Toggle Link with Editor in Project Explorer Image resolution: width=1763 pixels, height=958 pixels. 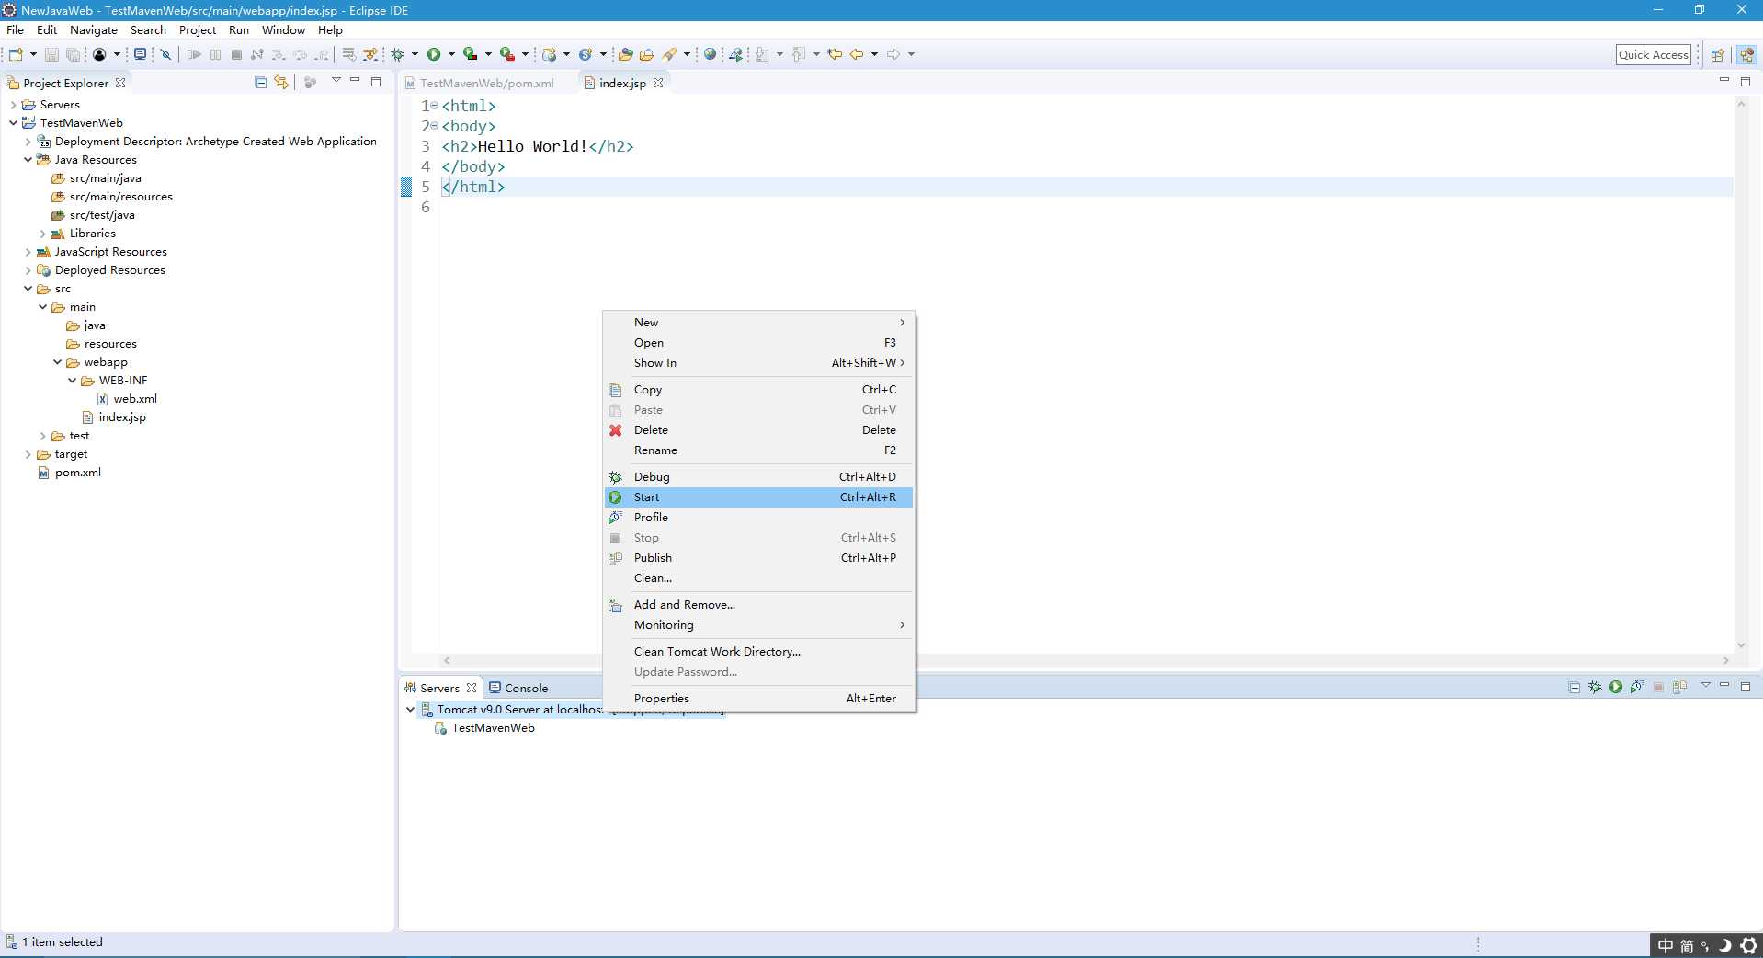pos(281,82)
